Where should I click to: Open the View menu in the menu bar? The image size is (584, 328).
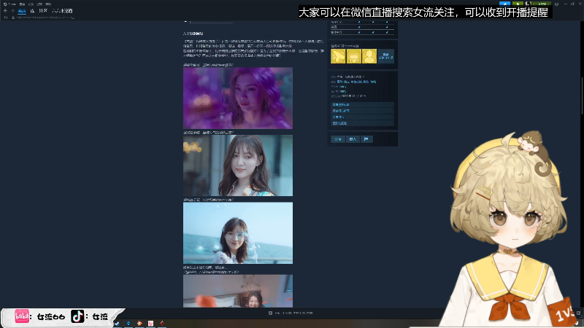22,4
